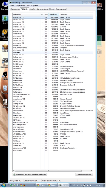106x188 pixels.
Task: Select the RAVBg64.exe process row
Action: pyautogui.click(x=53, y=78)
